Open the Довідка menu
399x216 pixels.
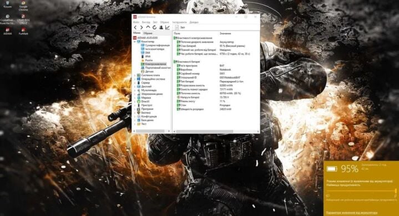tap(194, 22)
